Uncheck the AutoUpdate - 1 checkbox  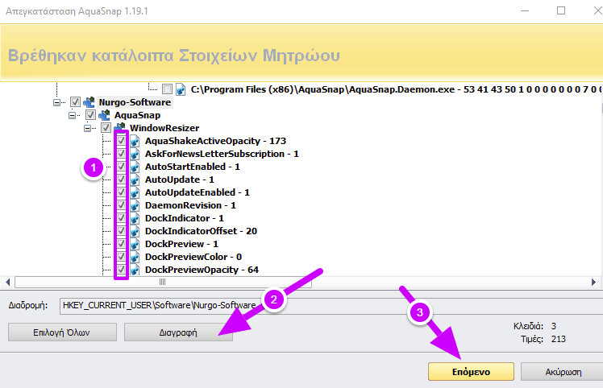pyautogui.click(x=121, y=180)
